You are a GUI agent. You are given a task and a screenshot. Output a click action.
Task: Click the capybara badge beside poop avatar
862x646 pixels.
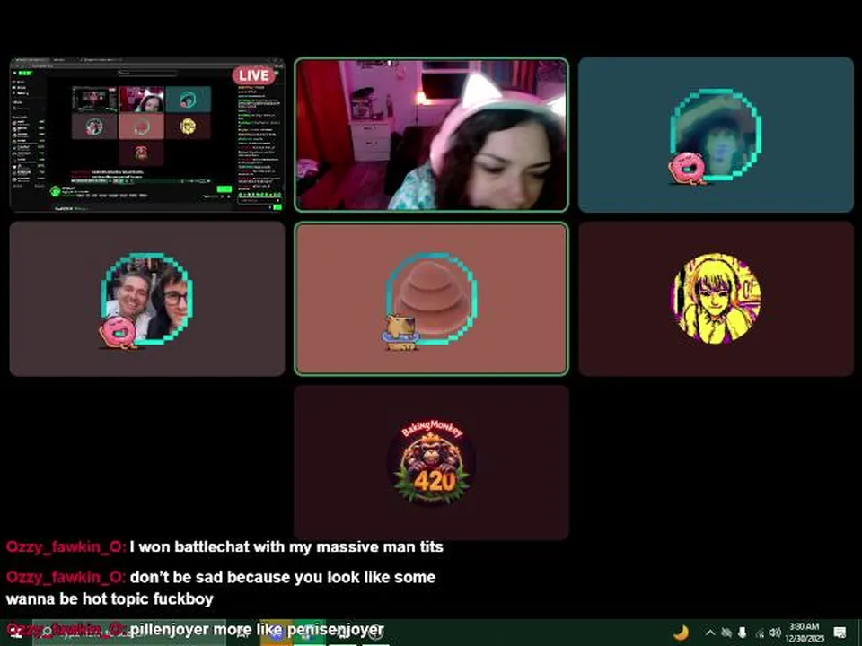401,332
